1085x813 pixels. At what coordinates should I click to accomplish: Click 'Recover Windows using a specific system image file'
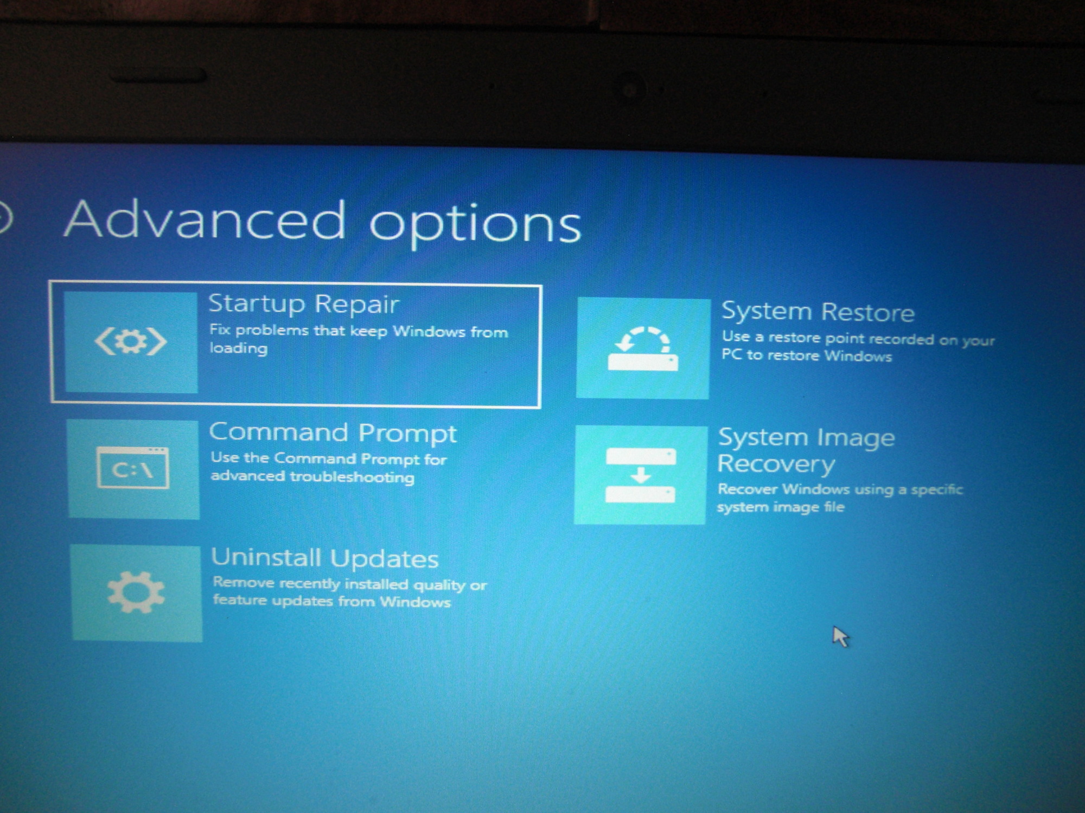pyautogui.click(x=840, y=498)
